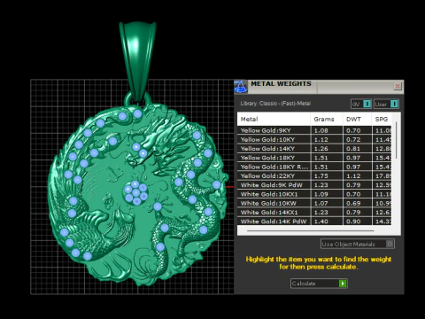Select the Yellow Gold:10KY row
Image resolution: width=425 pixels, height=319 pixels.
(314, 139)
